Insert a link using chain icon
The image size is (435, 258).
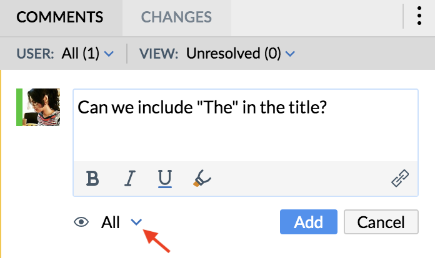tap(399, 179)
